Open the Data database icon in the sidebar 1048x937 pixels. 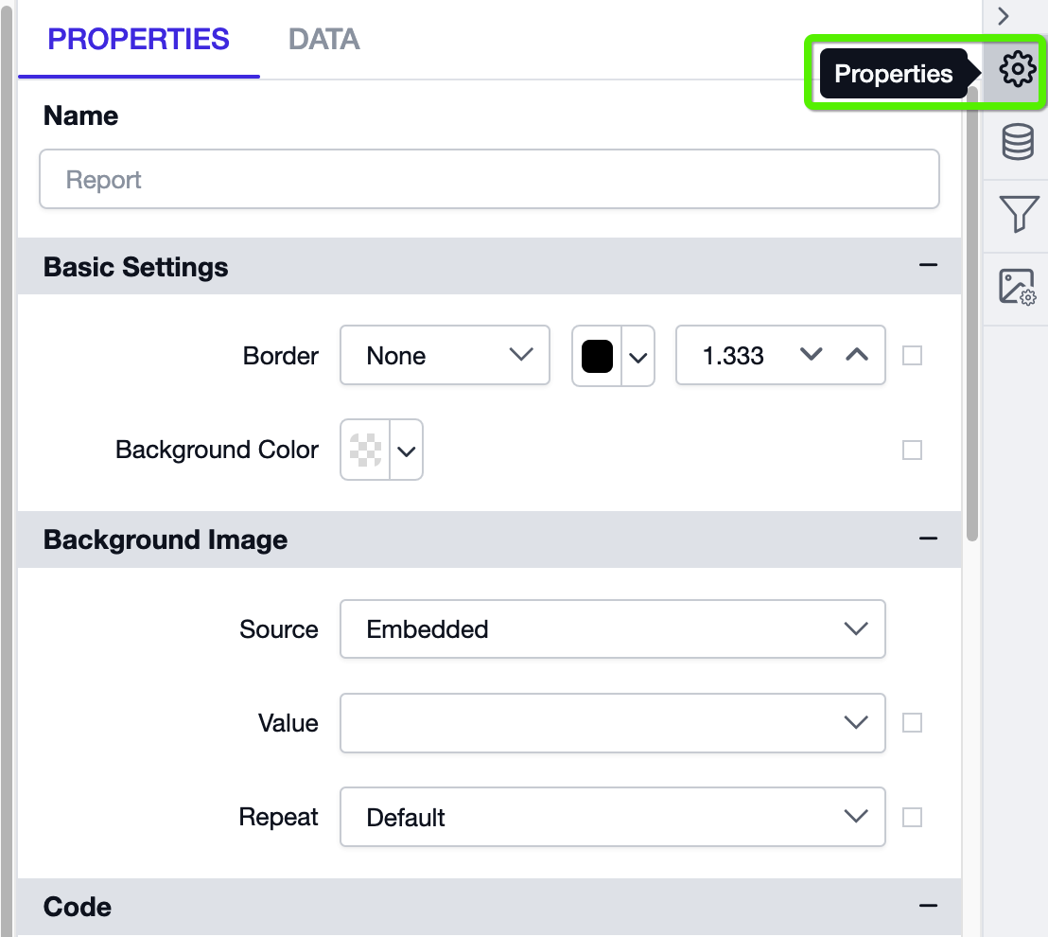coord(1017,142)
